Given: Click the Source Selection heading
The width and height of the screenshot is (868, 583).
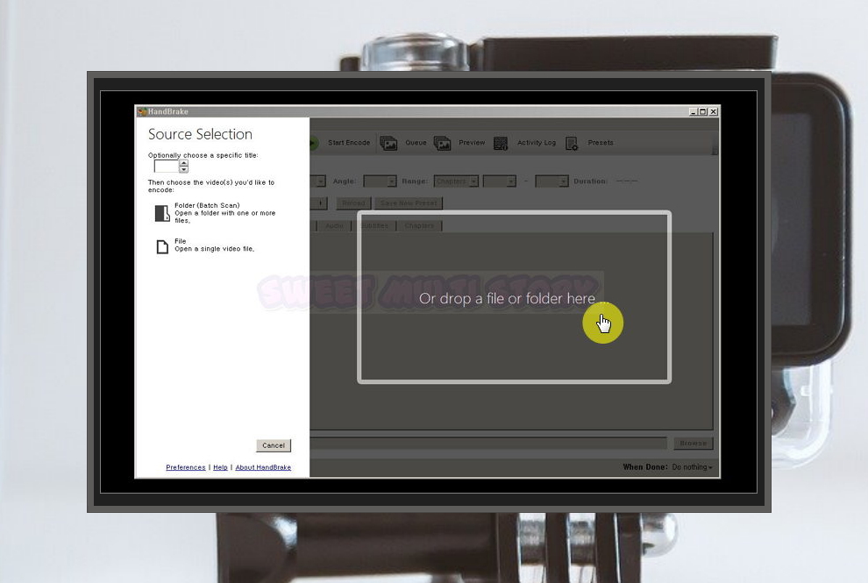Looking at the screenshot, I should (x=200, y=134).
